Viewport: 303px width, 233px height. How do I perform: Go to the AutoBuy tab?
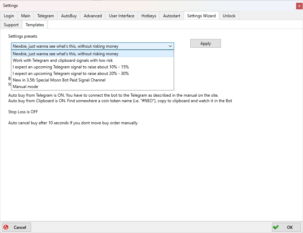pyautogui.click(x=69, y=16)
